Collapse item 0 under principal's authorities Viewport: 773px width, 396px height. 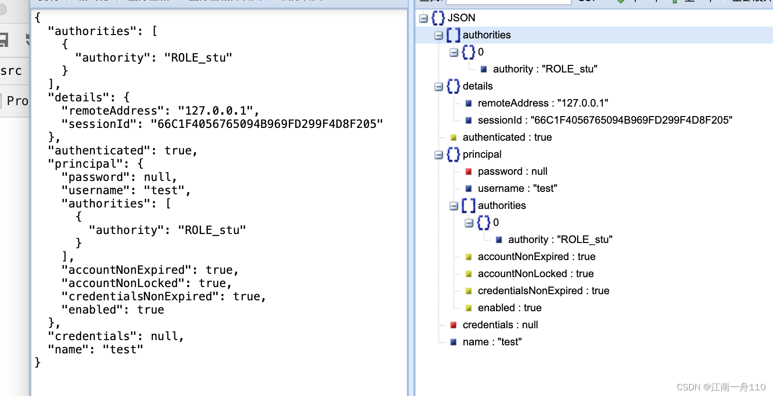pyautogui.click(x=469, y=223)
